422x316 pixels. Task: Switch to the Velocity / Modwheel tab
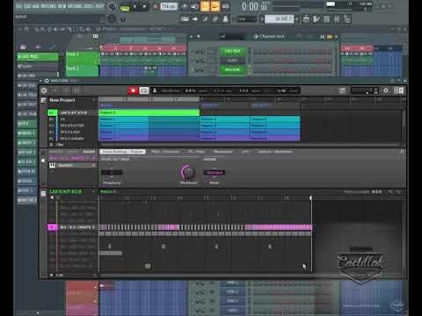coord(275,152)
